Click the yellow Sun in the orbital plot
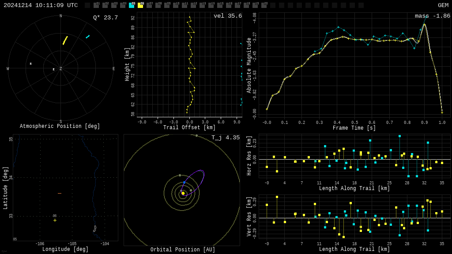This screenshot has width=452, height=254. [183, 193]
